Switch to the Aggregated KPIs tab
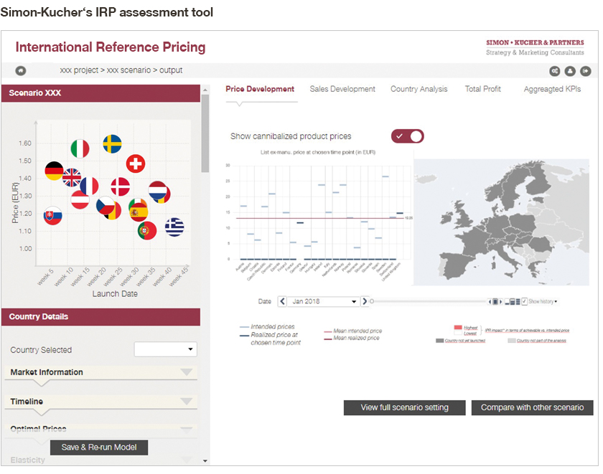This screenshot has height=474, width=603. tap(552, 89)
